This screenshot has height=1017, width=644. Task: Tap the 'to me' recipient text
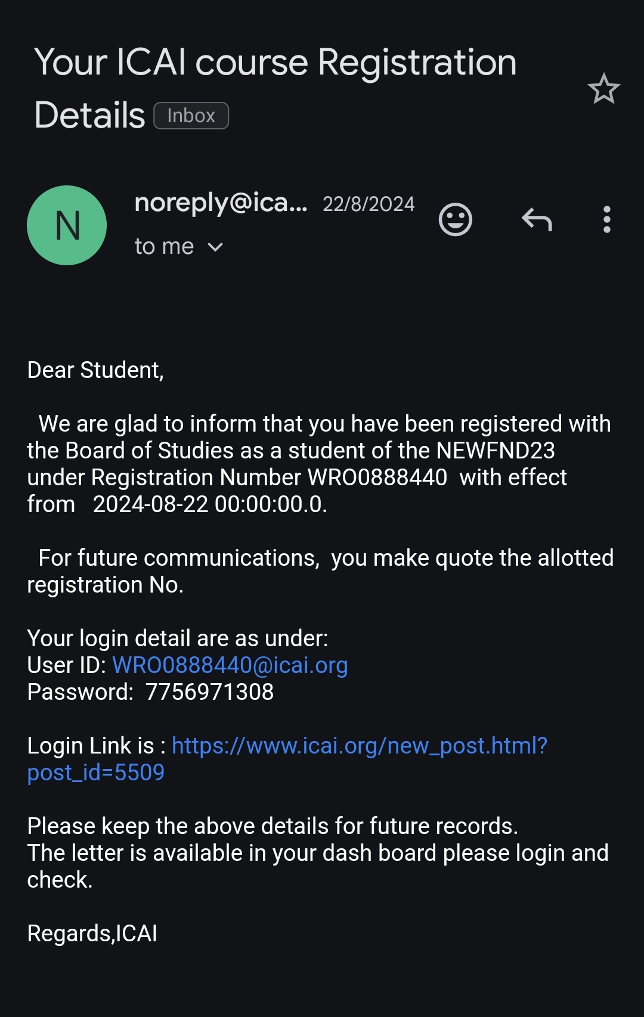pos(164,247)
